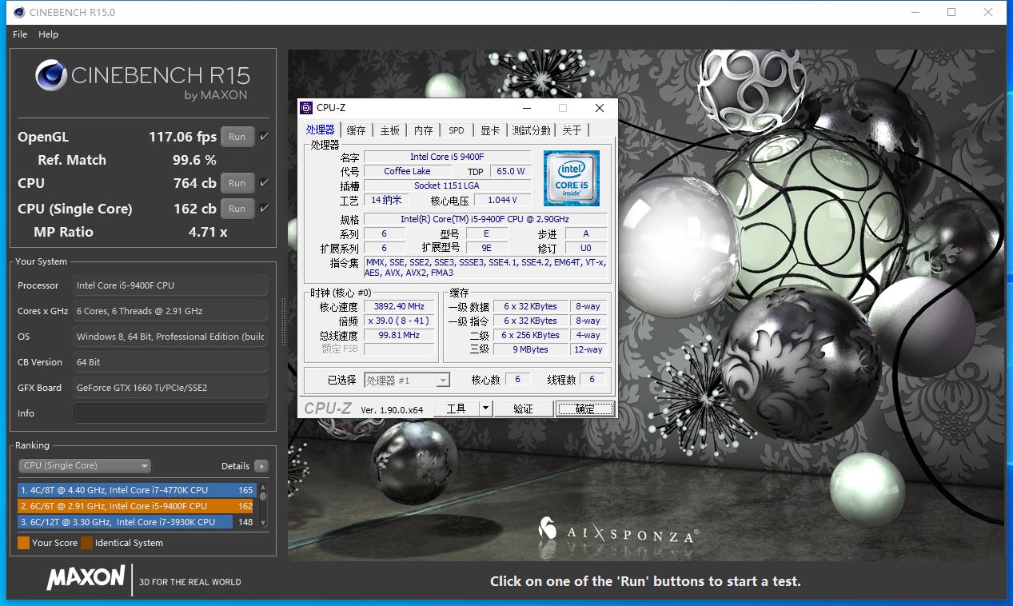
Task: Click the ranking list scrollbar down arrow
Action: [263, 523]
